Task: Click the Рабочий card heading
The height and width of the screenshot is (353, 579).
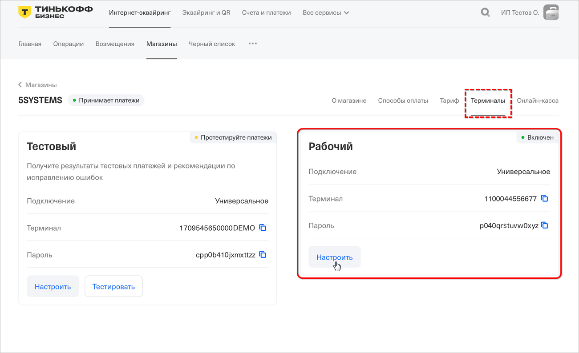Action: pos(331,146)
